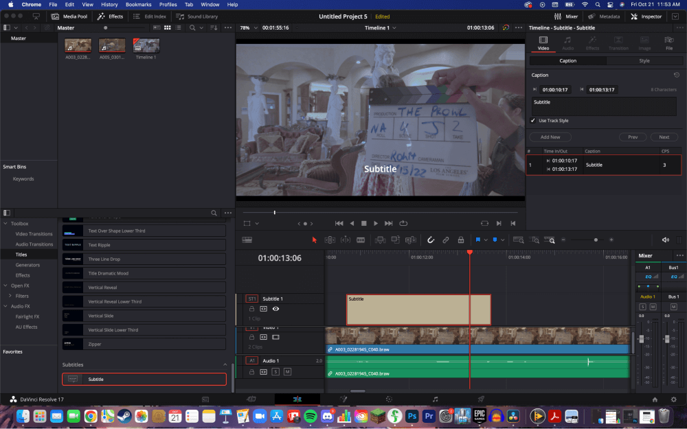The image size is (687, 429).
Task: Collapse the Toolbox tree
Action: 5,224
